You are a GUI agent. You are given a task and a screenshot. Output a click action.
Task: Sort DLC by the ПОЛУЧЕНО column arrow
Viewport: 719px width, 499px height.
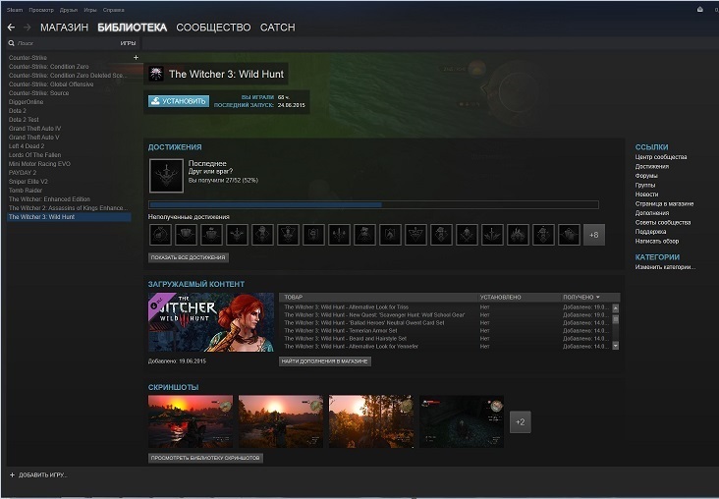coord(597,298)
